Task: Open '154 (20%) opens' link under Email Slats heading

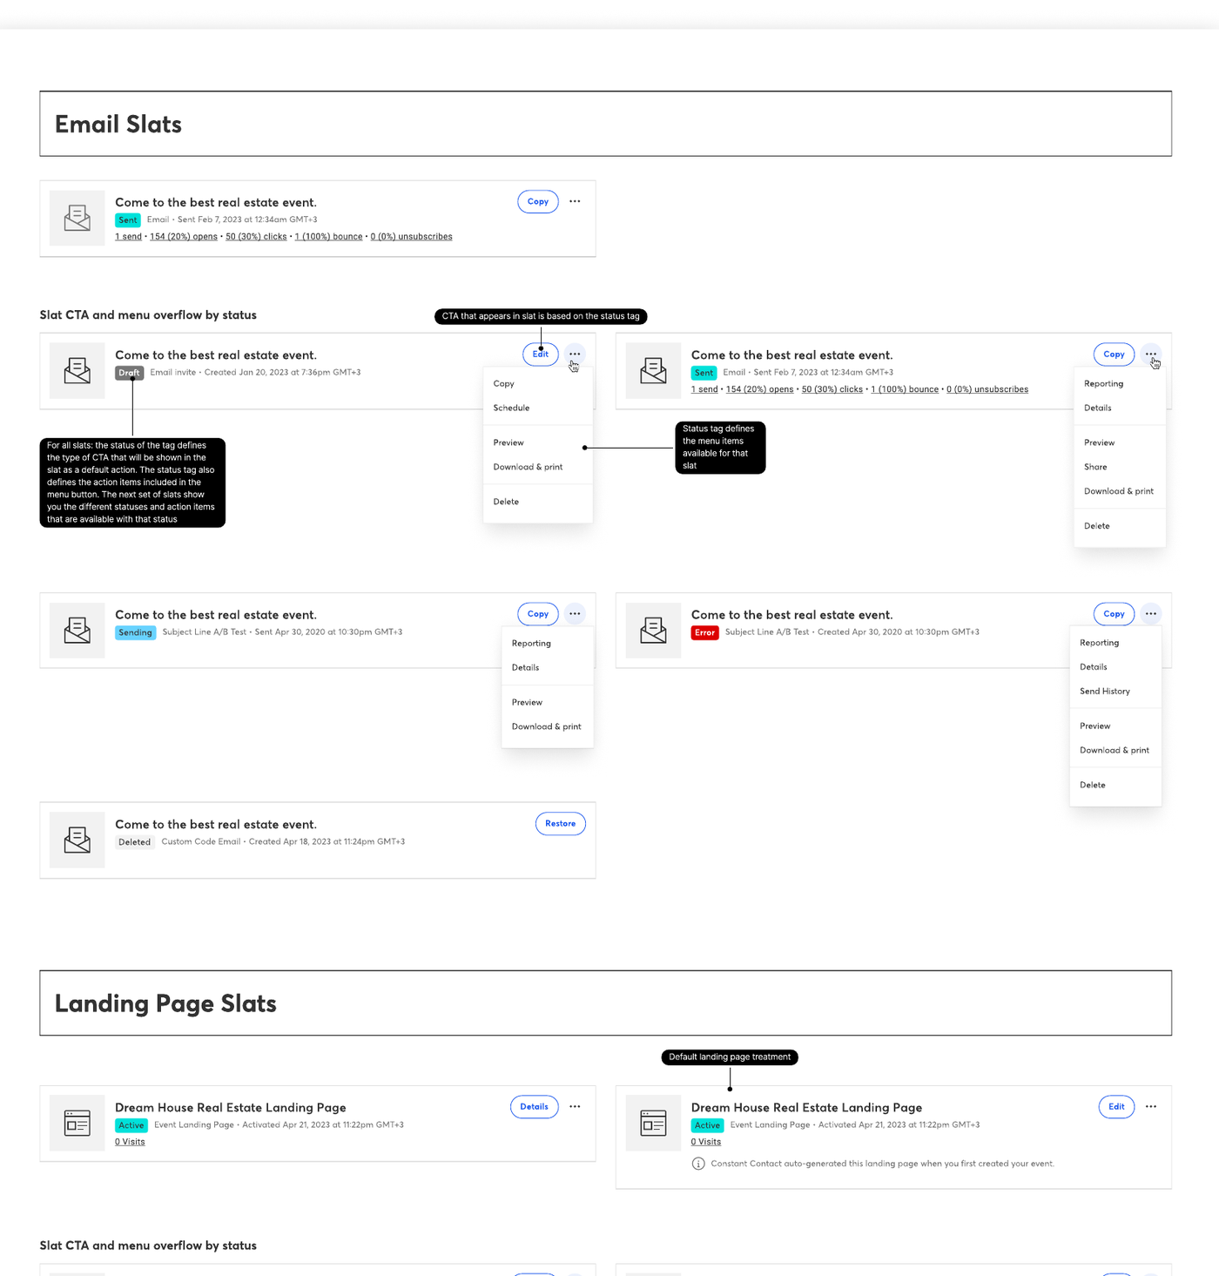Action: [184, 237]
